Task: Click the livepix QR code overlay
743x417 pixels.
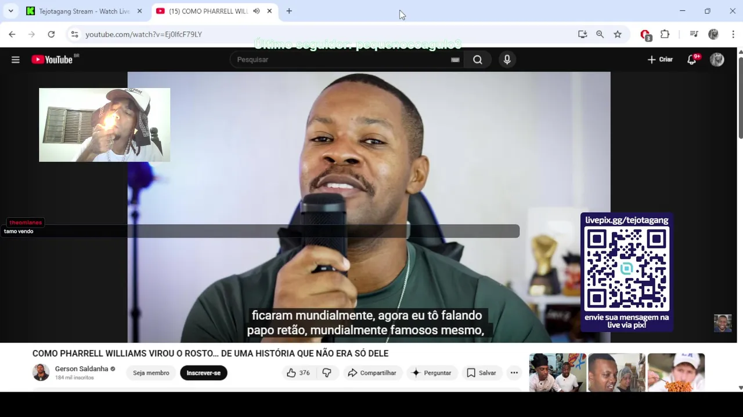Action: (x=627, y=270)
